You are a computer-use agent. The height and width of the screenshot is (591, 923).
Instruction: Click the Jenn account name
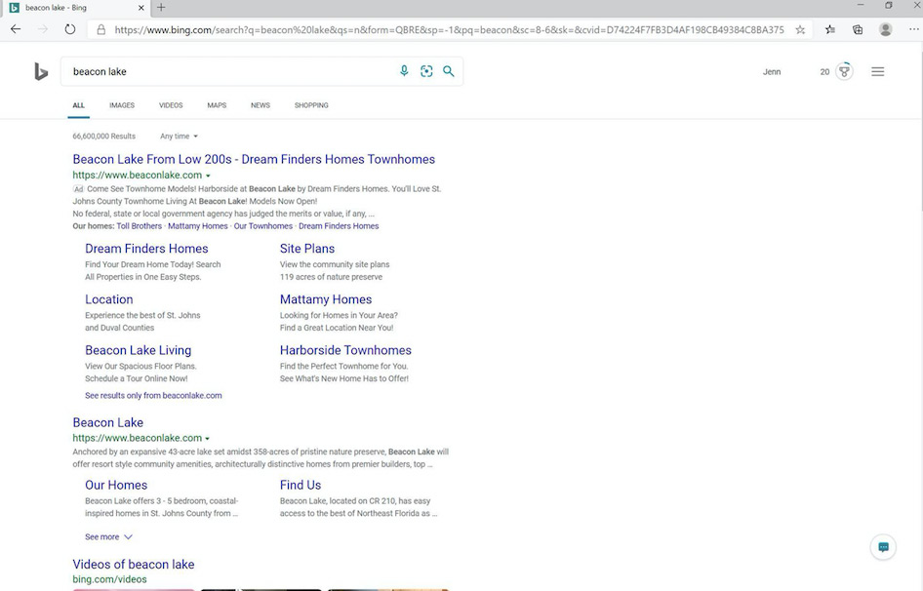772,72
